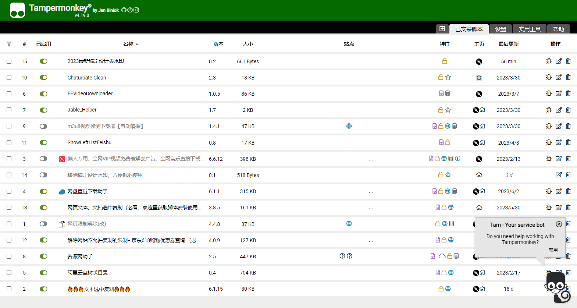577x308 pixels.
Task: Close the Tam service bot popup
Action: point(559,224)
